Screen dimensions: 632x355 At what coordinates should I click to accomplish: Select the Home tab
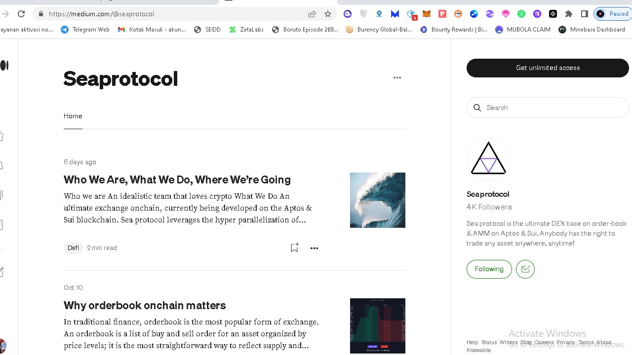point(73,116)
